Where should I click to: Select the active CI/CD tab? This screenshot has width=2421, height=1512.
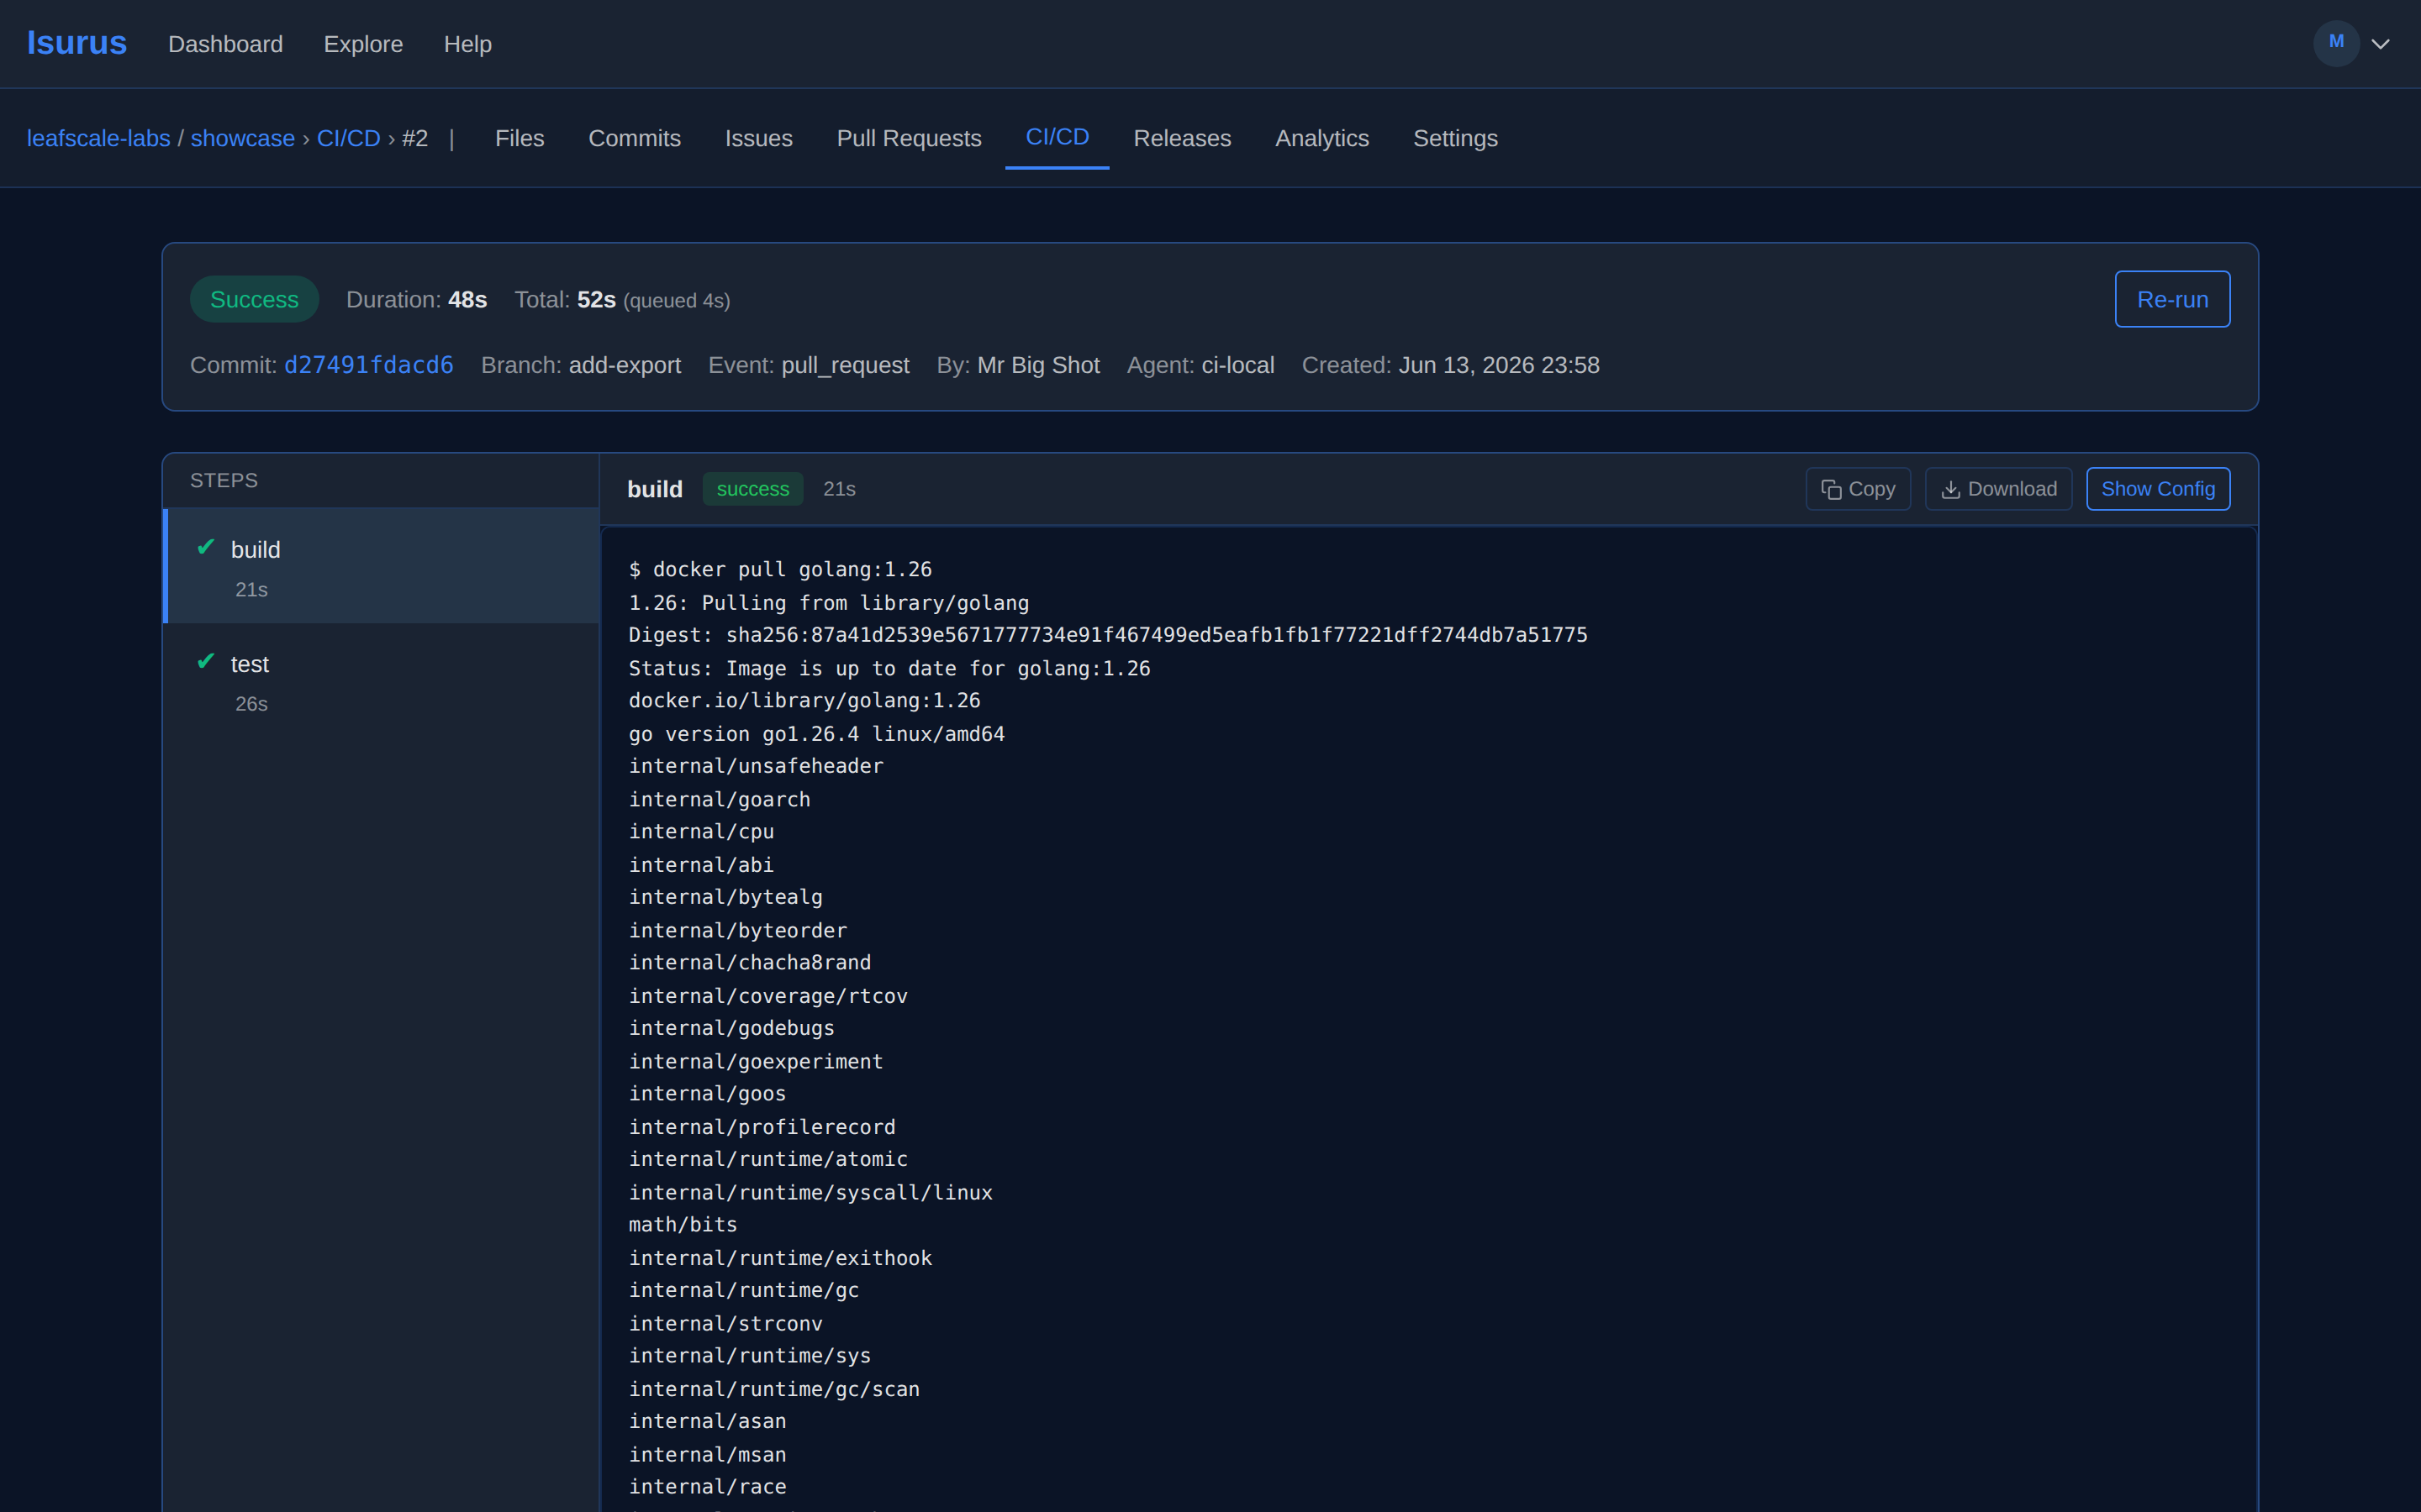[x=1057, y=138]
